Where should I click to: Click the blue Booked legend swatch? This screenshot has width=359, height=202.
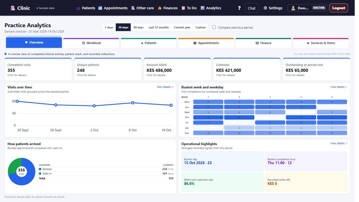40,169
